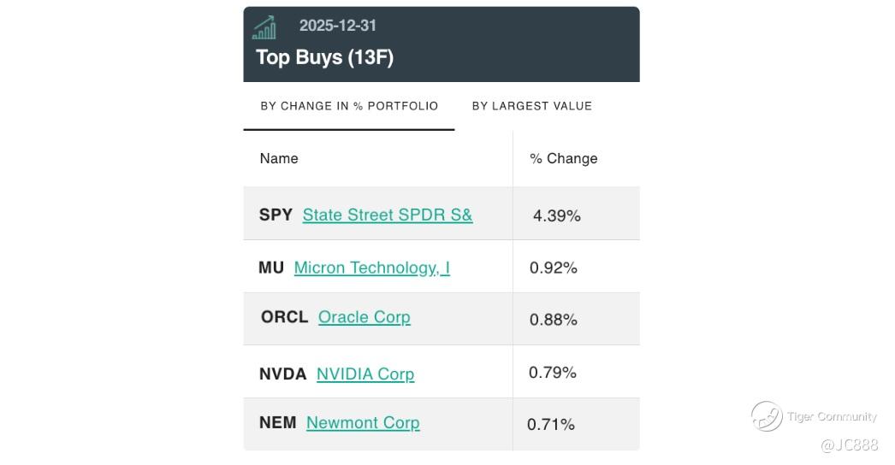The height and width of the screenshot is (465, 895).
Task: Open the State Street SPDR S& link
Action: coord(387,215)
